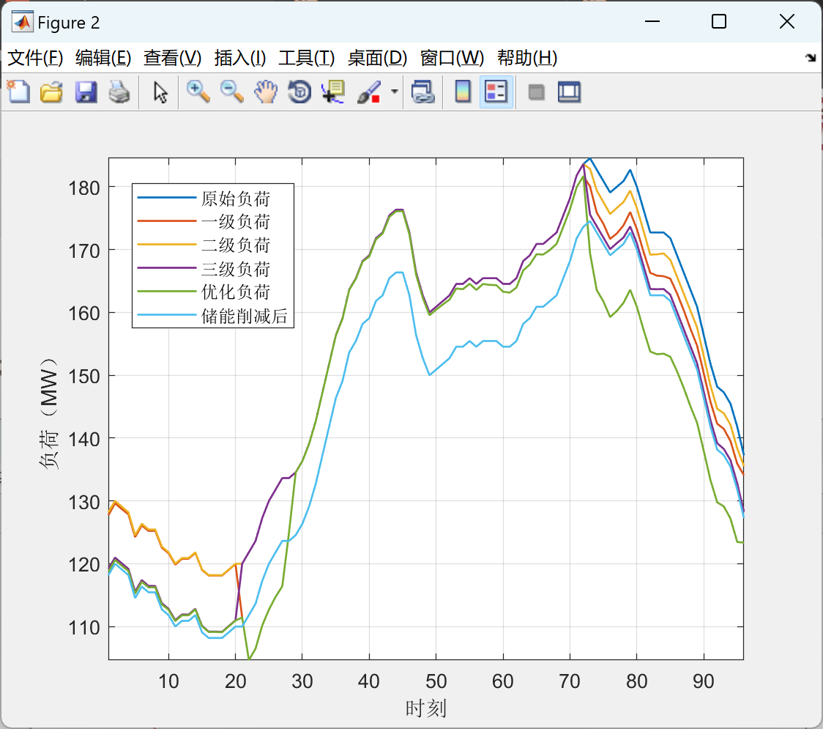Open the dock figure arrow at menu bar right
This screenshot has width=823, height=729.
(x=810, y=58)
